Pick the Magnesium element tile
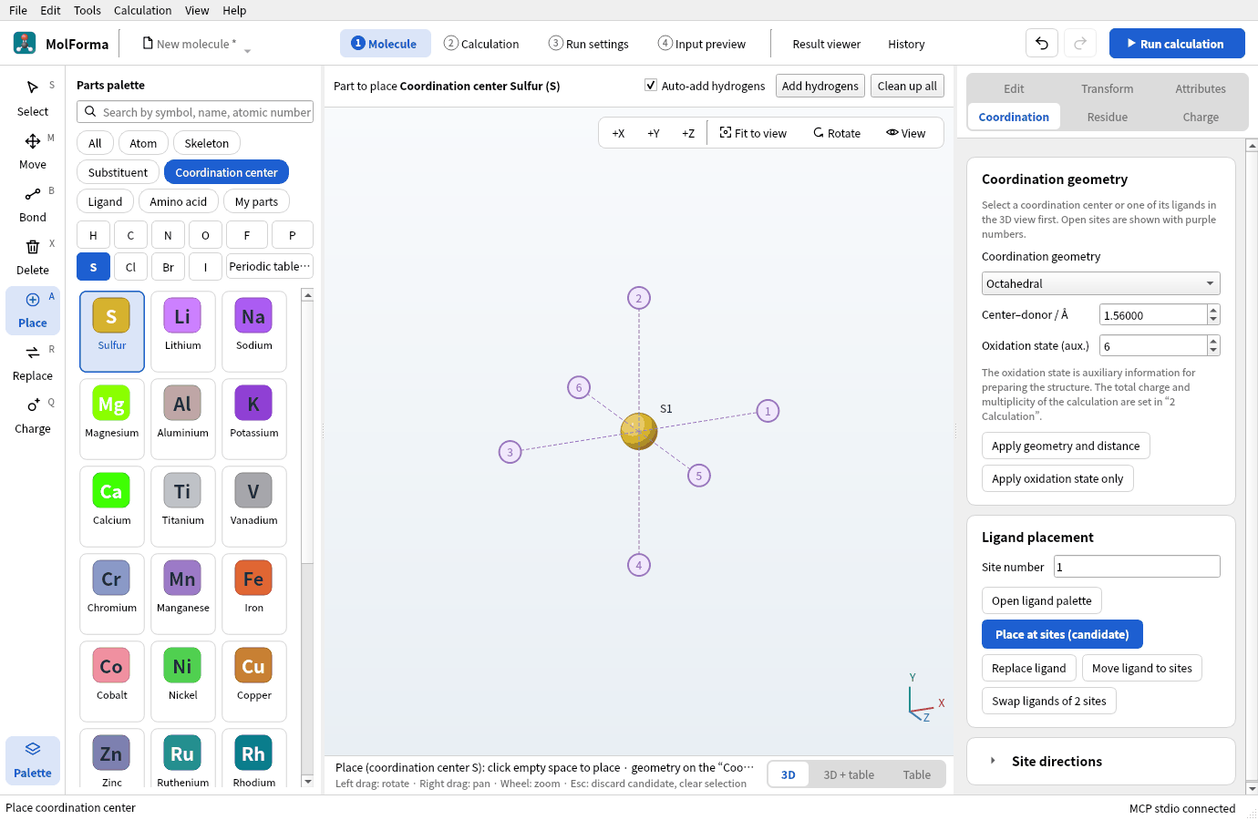 (x=112, y=419)
